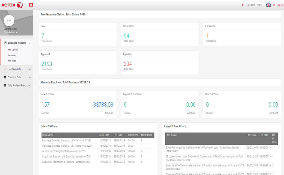Click the Data Analysis Reports icon
Screen dimensions: 284x175
5,85
